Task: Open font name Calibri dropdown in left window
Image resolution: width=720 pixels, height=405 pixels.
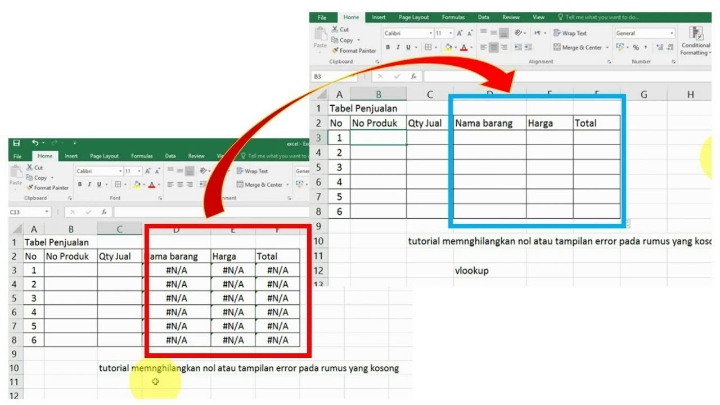Action: [x=120, y=171]
